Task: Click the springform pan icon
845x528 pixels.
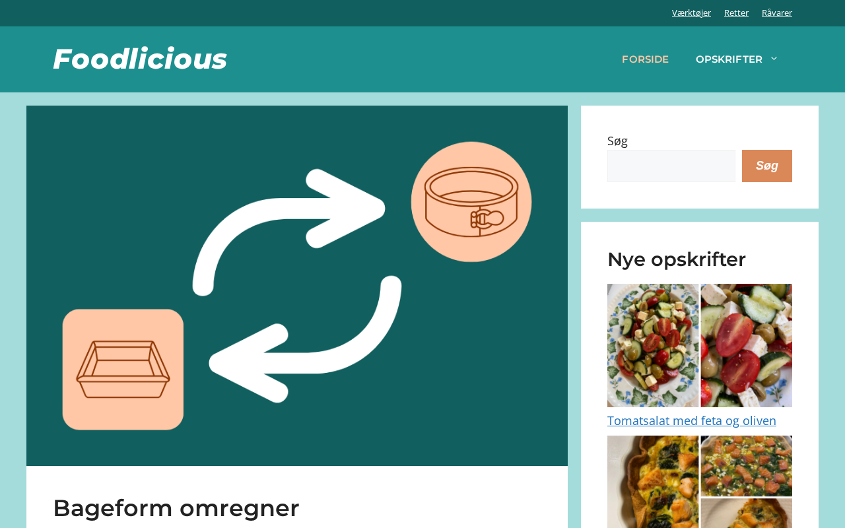Action: point(471,201)
